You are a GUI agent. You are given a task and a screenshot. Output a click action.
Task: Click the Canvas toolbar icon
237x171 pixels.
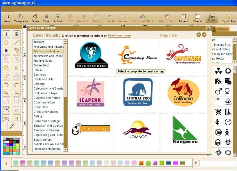[197, 18]
